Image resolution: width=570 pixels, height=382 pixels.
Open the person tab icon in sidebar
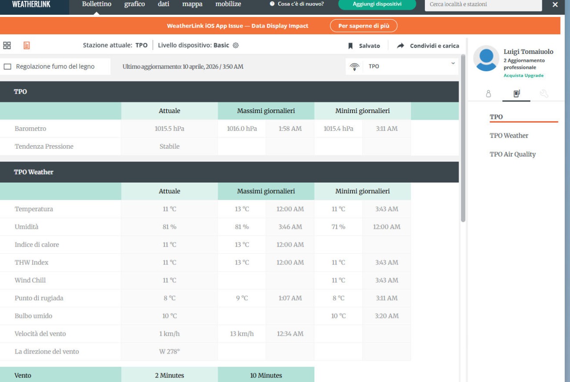pos(488,94)
